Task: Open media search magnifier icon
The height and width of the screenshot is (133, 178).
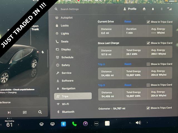Action: [40, 112]
